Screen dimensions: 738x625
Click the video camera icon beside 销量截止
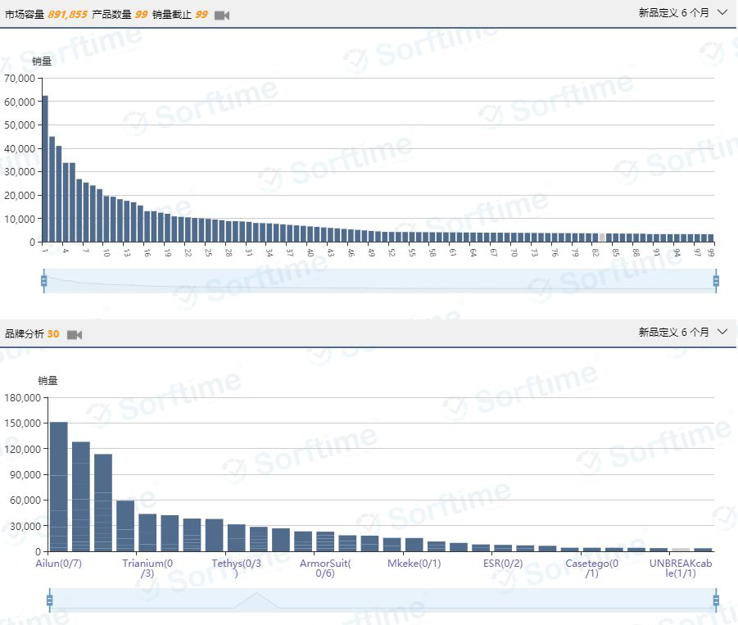click(x=222, y=15)
